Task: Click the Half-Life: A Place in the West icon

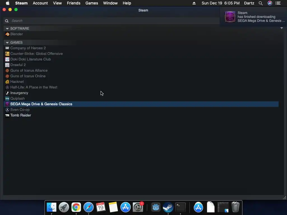Action: pyautogui.click(x=7, y=87)
